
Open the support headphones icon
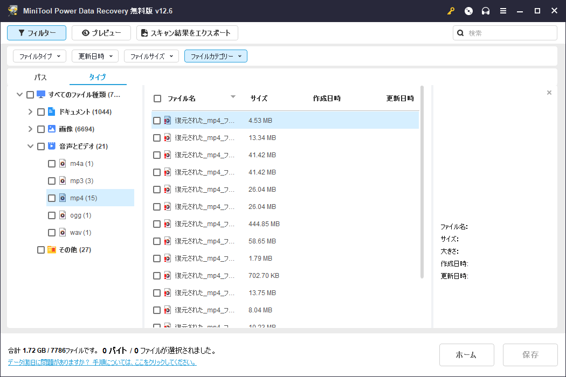click(486, 11)
